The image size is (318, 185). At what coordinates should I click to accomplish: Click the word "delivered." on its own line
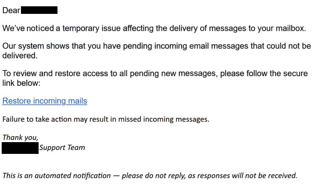(x=20, y=55)
